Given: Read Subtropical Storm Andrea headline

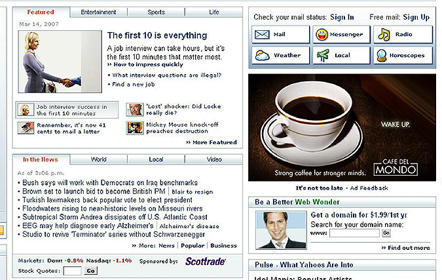Looking at the screenshot, I should pyautogui.click(x=115, y=217).
